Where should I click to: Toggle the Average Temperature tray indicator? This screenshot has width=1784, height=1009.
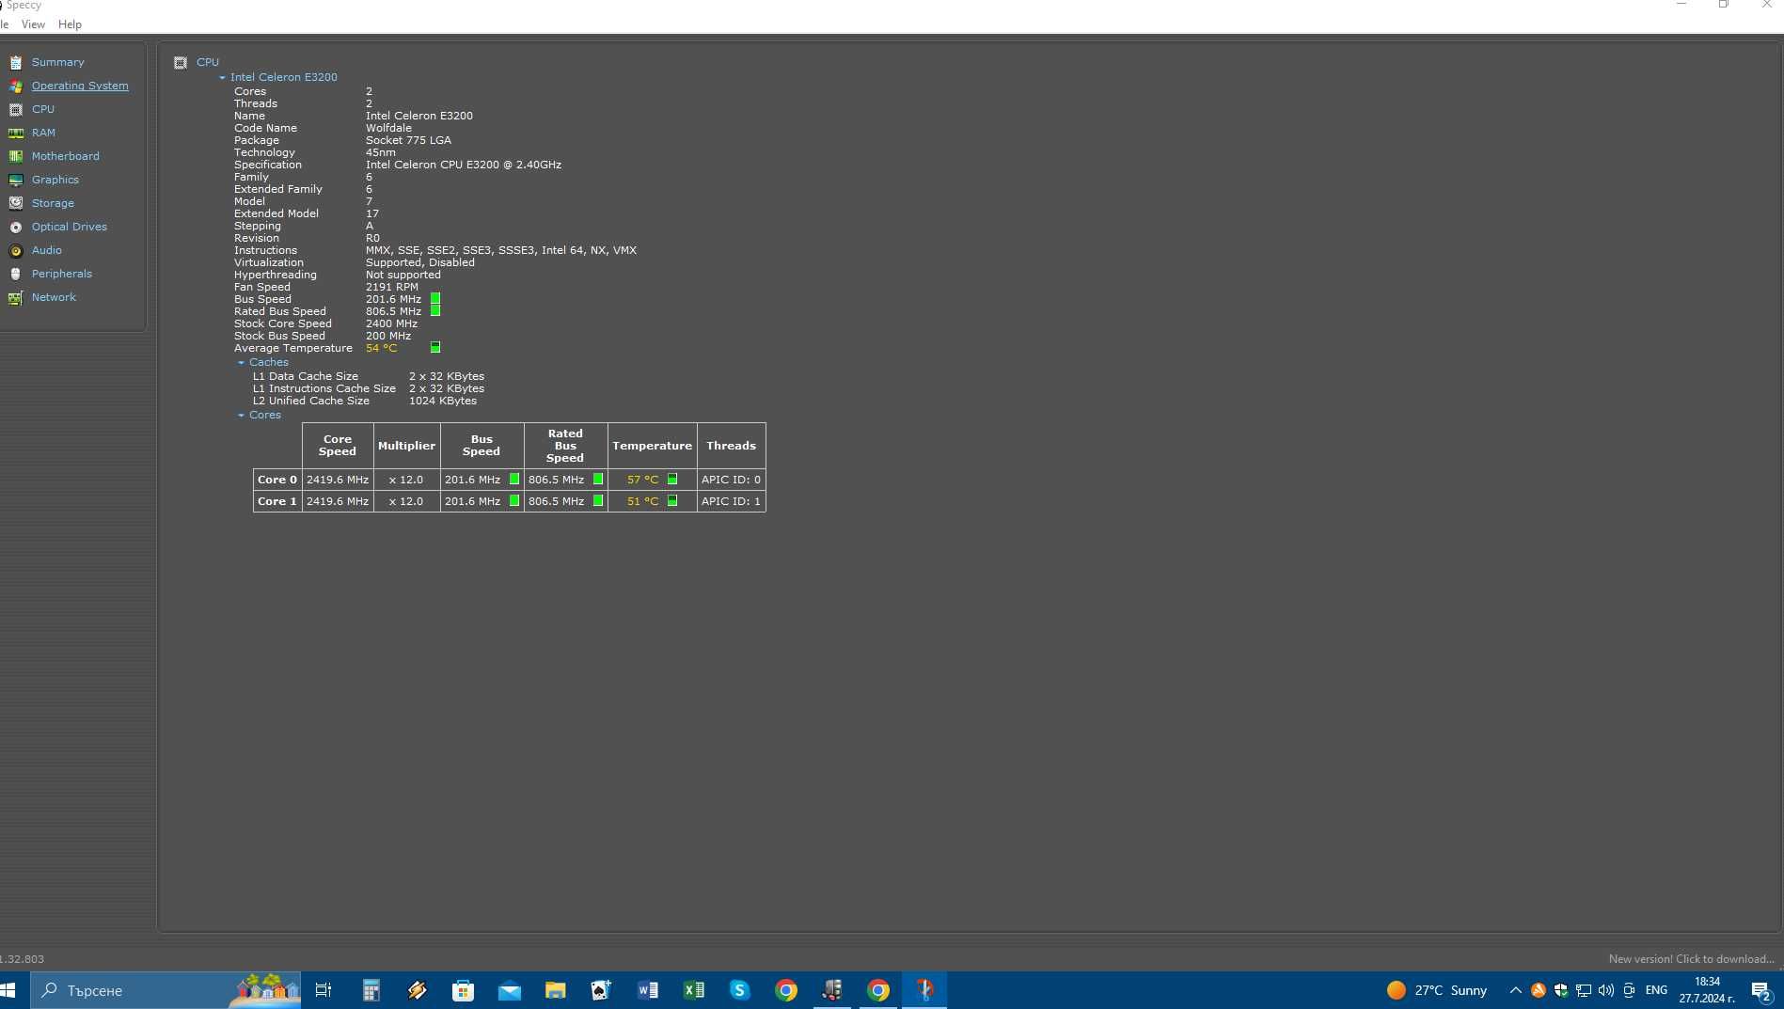tap(435, 348)
